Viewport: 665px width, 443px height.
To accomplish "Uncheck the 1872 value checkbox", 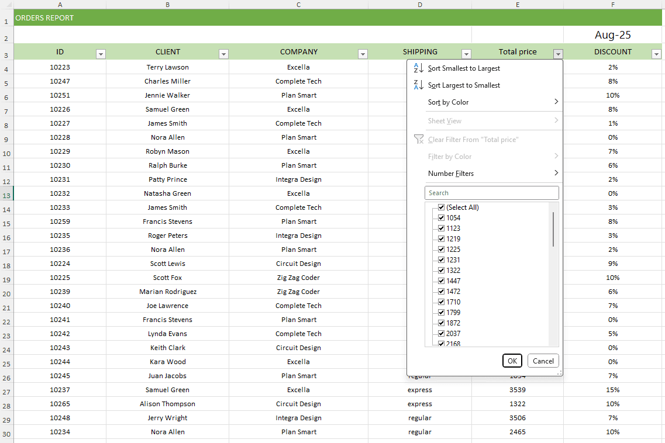I will [x=441, y=323].
